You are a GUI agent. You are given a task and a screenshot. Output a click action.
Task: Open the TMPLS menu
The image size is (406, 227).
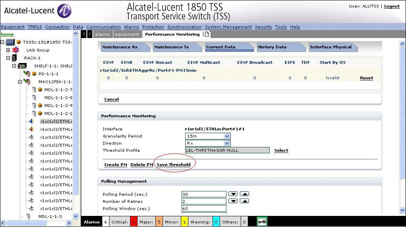35,27
